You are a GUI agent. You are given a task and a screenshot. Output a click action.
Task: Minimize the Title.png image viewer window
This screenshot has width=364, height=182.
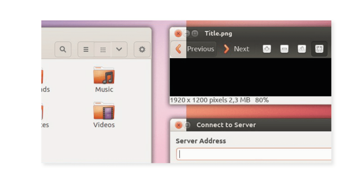[187, 34]
